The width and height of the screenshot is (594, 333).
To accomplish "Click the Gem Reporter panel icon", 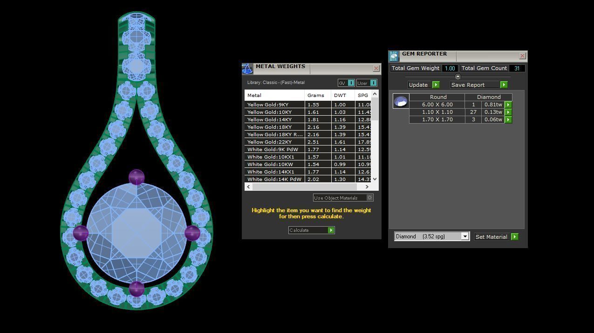I will [394, 56].
